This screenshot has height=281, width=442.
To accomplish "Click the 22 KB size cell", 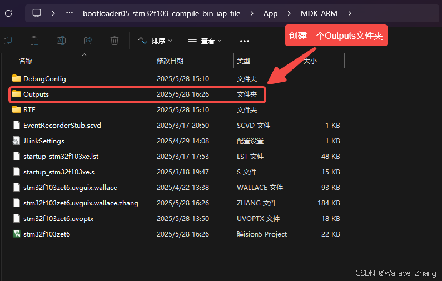I will click(330, 234).
